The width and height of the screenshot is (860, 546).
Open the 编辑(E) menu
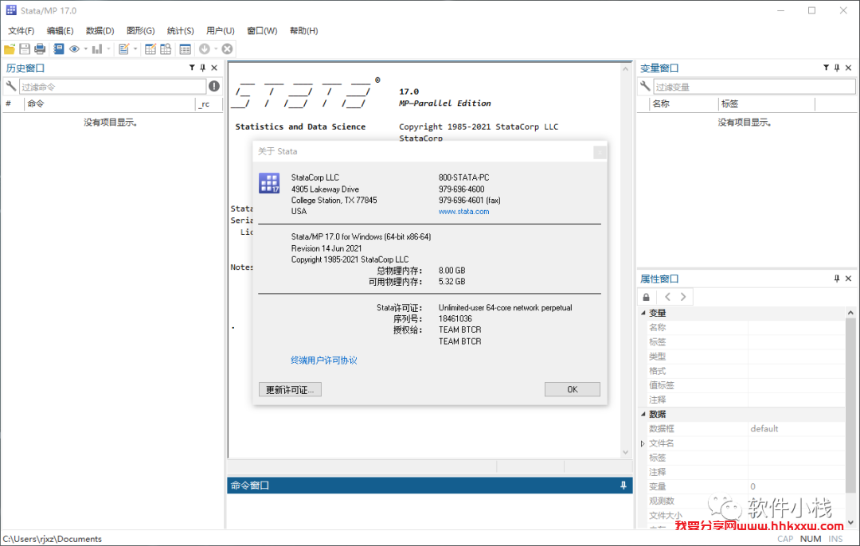coord(60,31)
